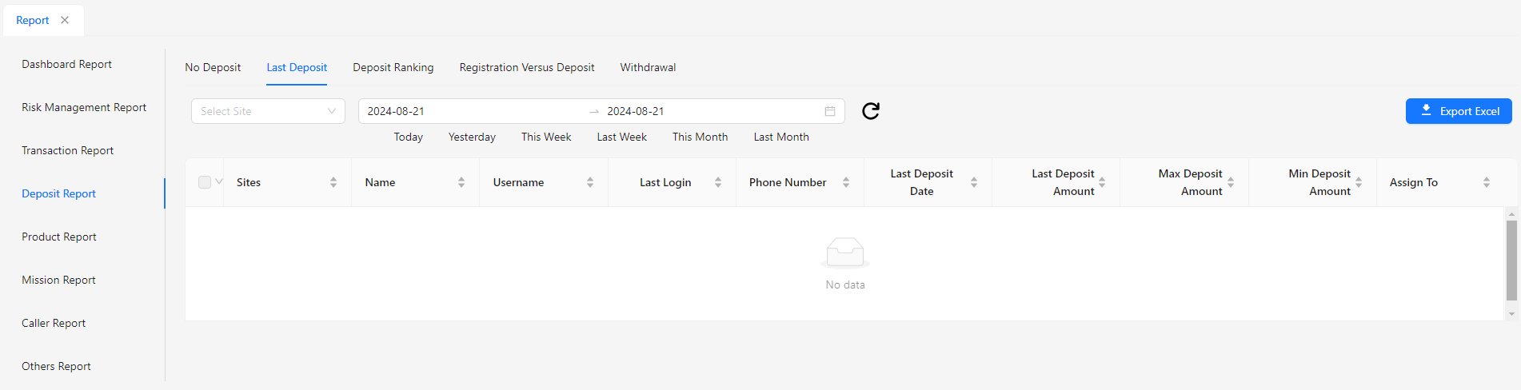Choose the This Month date shortcut
This screenshot has width=1521, height=390.
(700, 137)
